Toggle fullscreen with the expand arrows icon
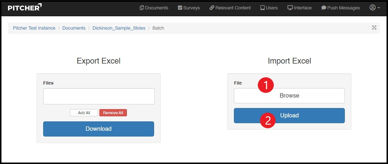 pos(374,28)
